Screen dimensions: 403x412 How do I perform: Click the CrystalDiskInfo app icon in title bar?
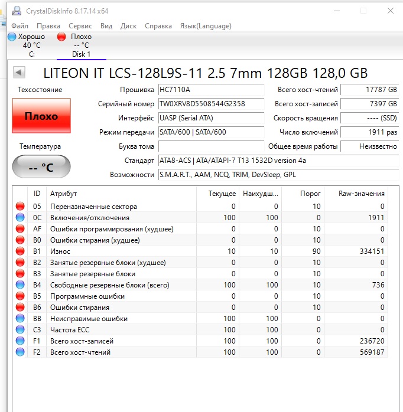pyautogui.click(x=17, y=11)
